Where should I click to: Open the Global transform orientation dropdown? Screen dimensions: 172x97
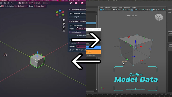(x=24, y=3)
